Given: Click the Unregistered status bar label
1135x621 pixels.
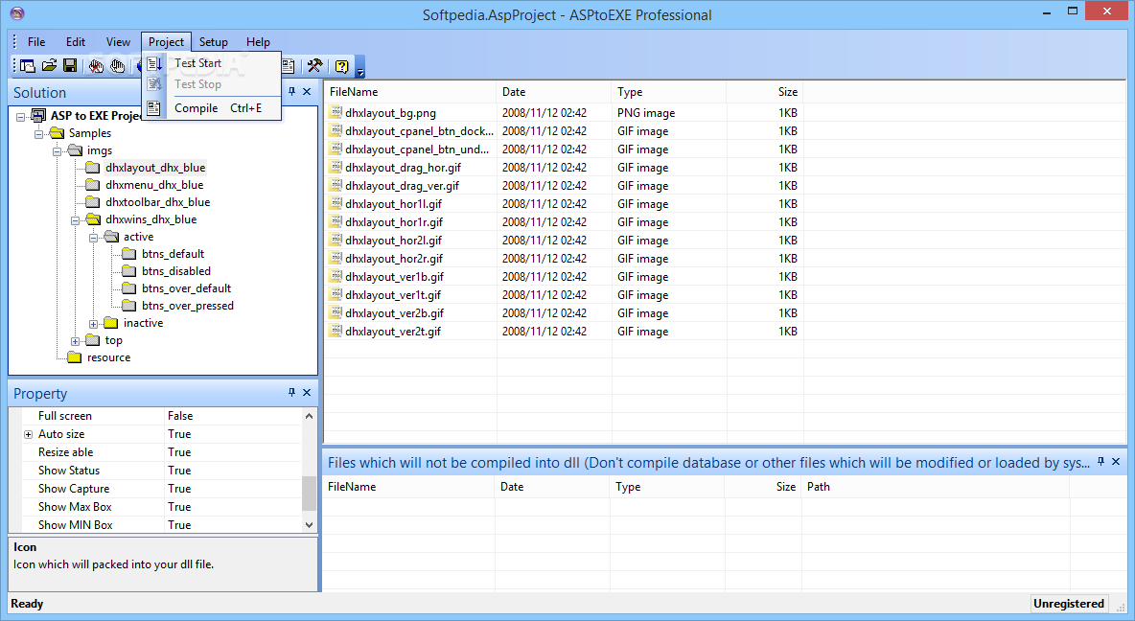Looking at the screenshot, I should click(x=1069, y=604).
